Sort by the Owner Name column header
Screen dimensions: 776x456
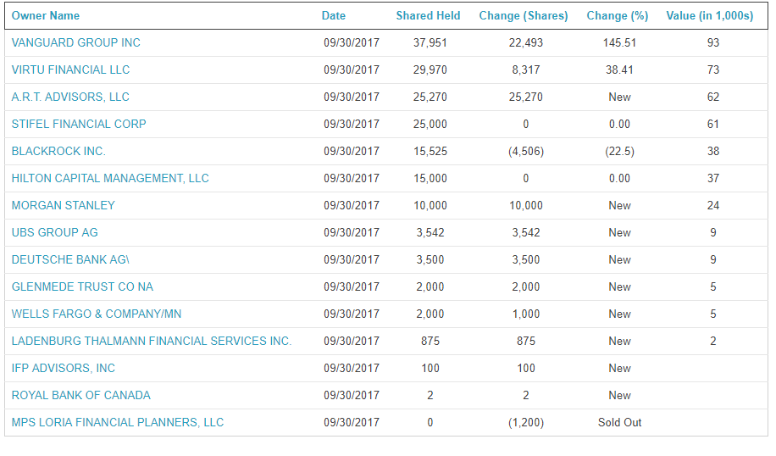point(46,15)
